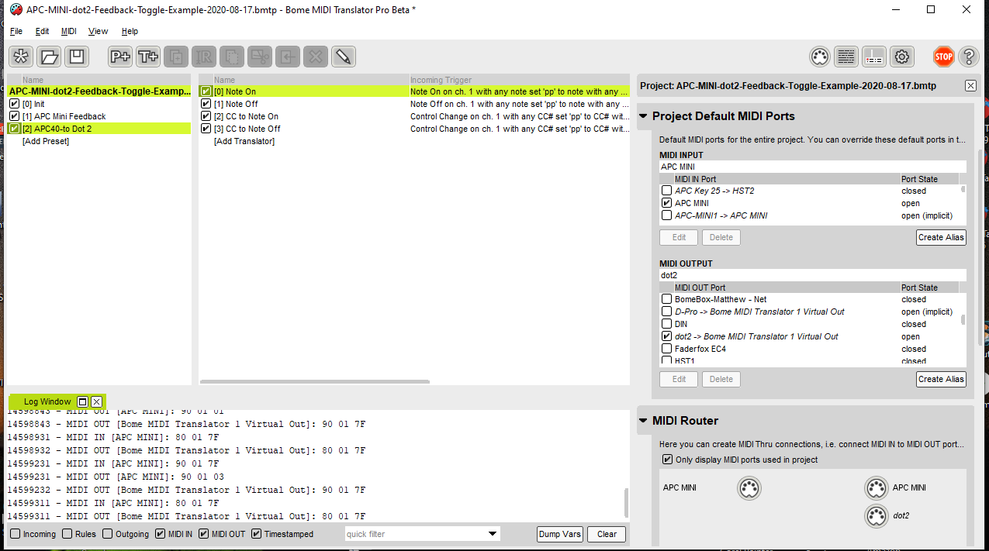Undock the Log Window with the square icon
This screenshot has height=551, width=989.
[x=82, y=401]
